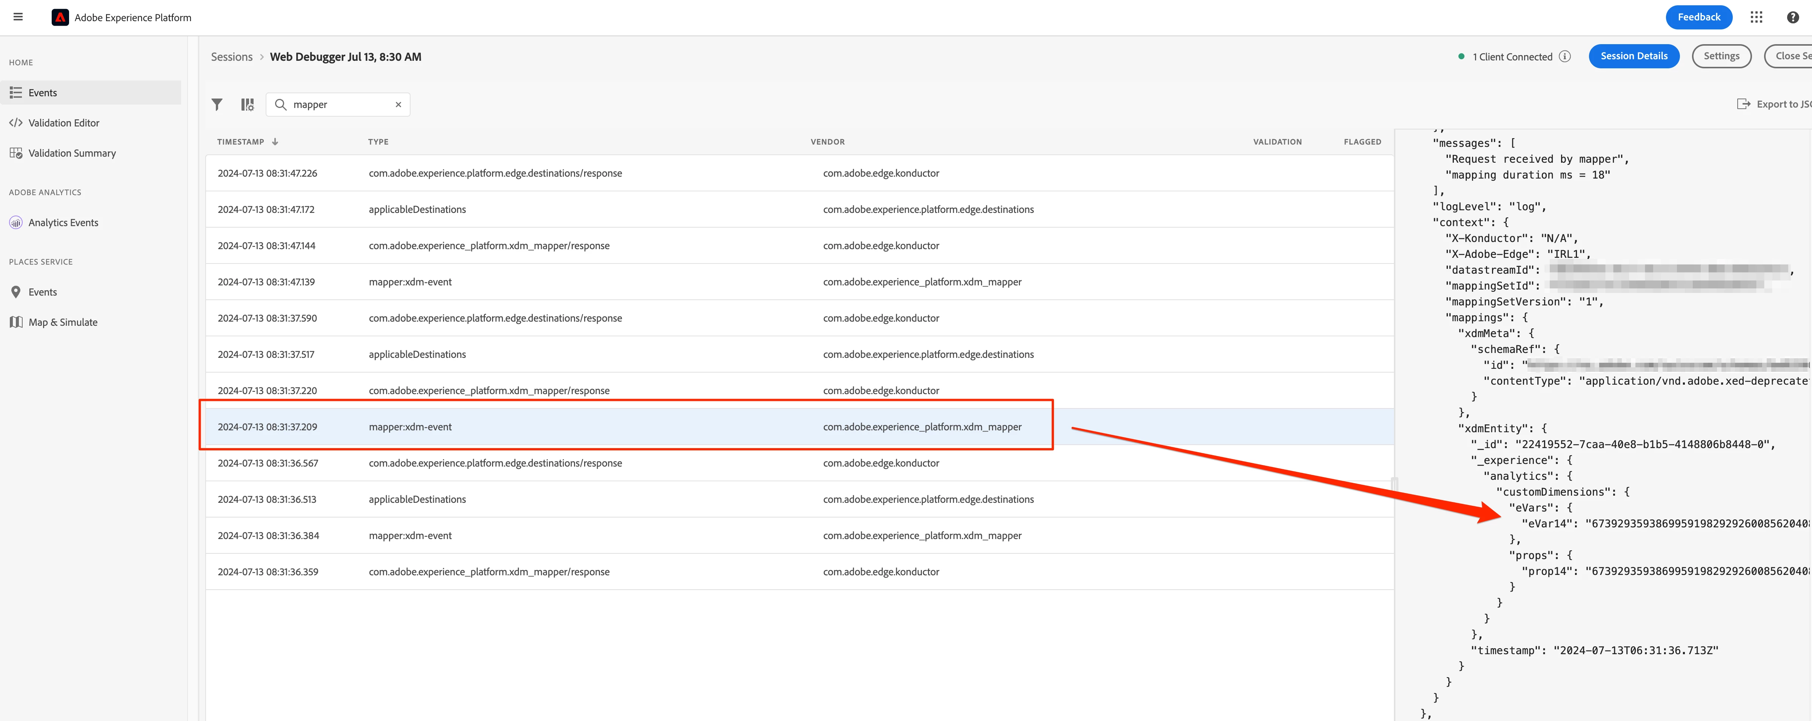The width and height of the screenshot is (1812, 721).
Task: Click the client connected info icon
Action: [x=1564, y=56]
